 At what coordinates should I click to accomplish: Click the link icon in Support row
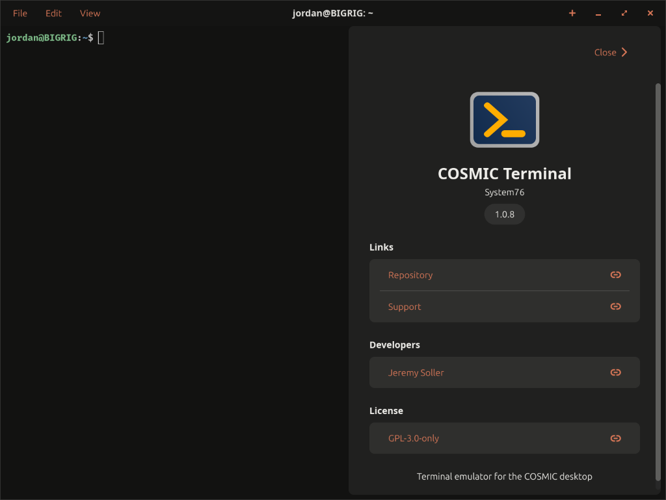[x=615, y=307]
